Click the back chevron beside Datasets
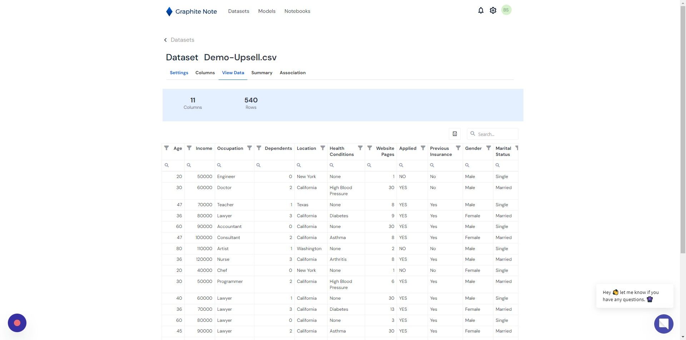This screenshot has width=686, height=340. tap(165, 40)
